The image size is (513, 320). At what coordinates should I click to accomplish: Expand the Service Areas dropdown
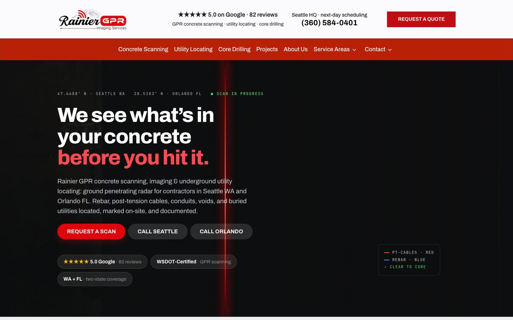[x=335, y=49]
